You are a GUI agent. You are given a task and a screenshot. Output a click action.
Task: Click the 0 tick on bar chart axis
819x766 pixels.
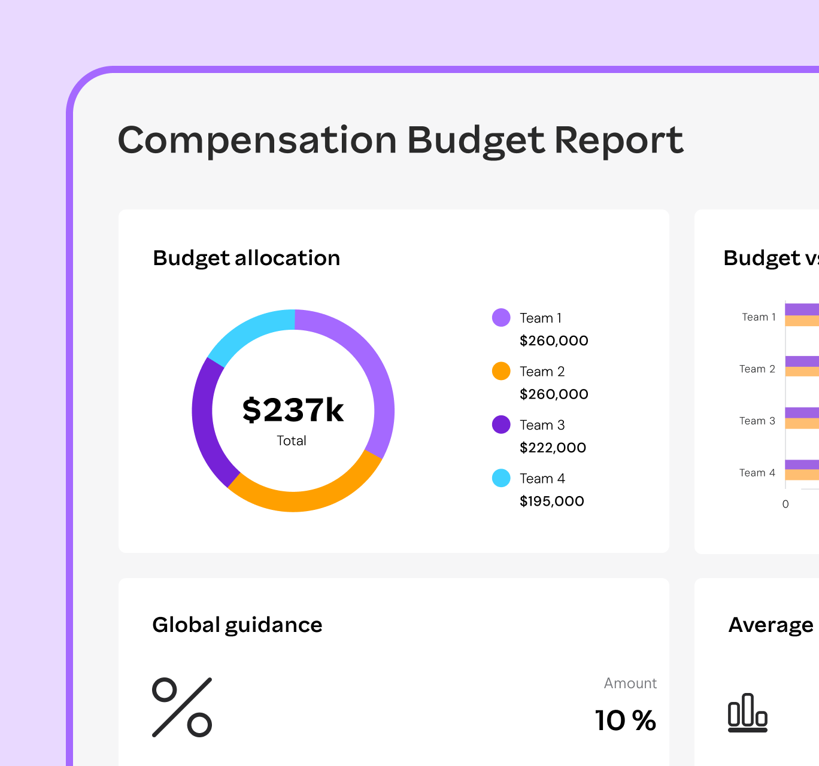point(785,504)
